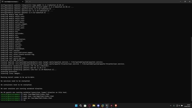Open the Windows Start menu
The image size is (192, 108).
pos(76,106)
